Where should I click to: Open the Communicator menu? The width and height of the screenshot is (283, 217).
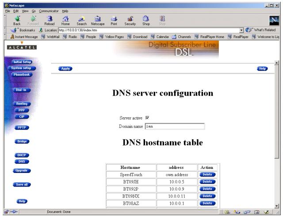(x=49, y=11)
